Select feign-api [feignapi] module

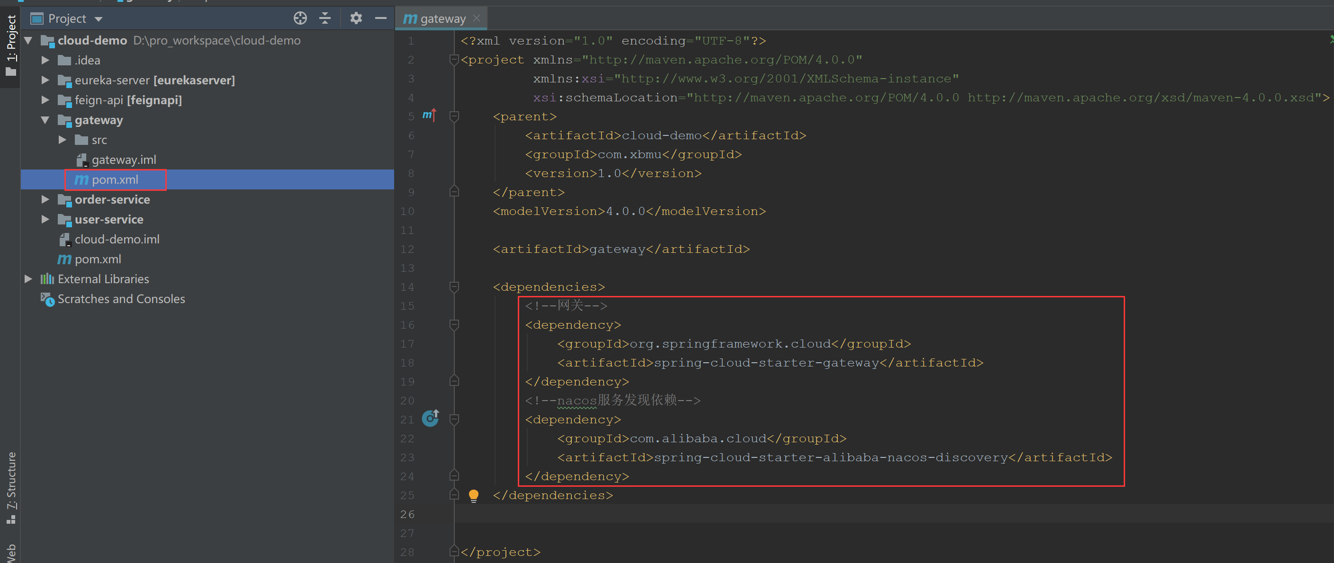pyautogui.click(x=128, y=100)
